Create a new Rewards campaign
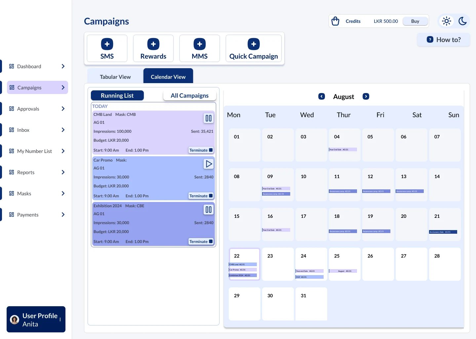Image resolution: width=476 pixels, height=339 pixels. click(153, 48)
